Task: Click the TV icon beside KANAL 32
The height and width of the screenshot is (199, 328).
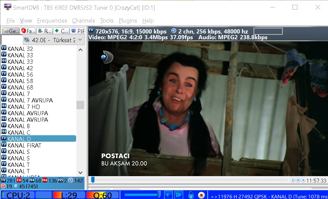Action: pos(4,48)
